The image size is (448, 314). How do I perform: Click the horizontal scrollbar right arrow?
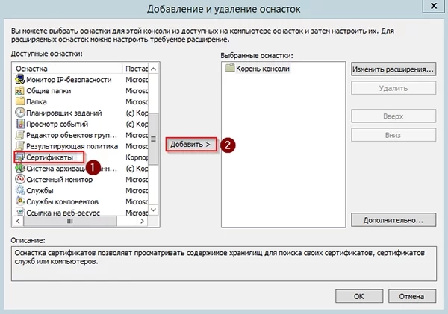pos(143,222)
